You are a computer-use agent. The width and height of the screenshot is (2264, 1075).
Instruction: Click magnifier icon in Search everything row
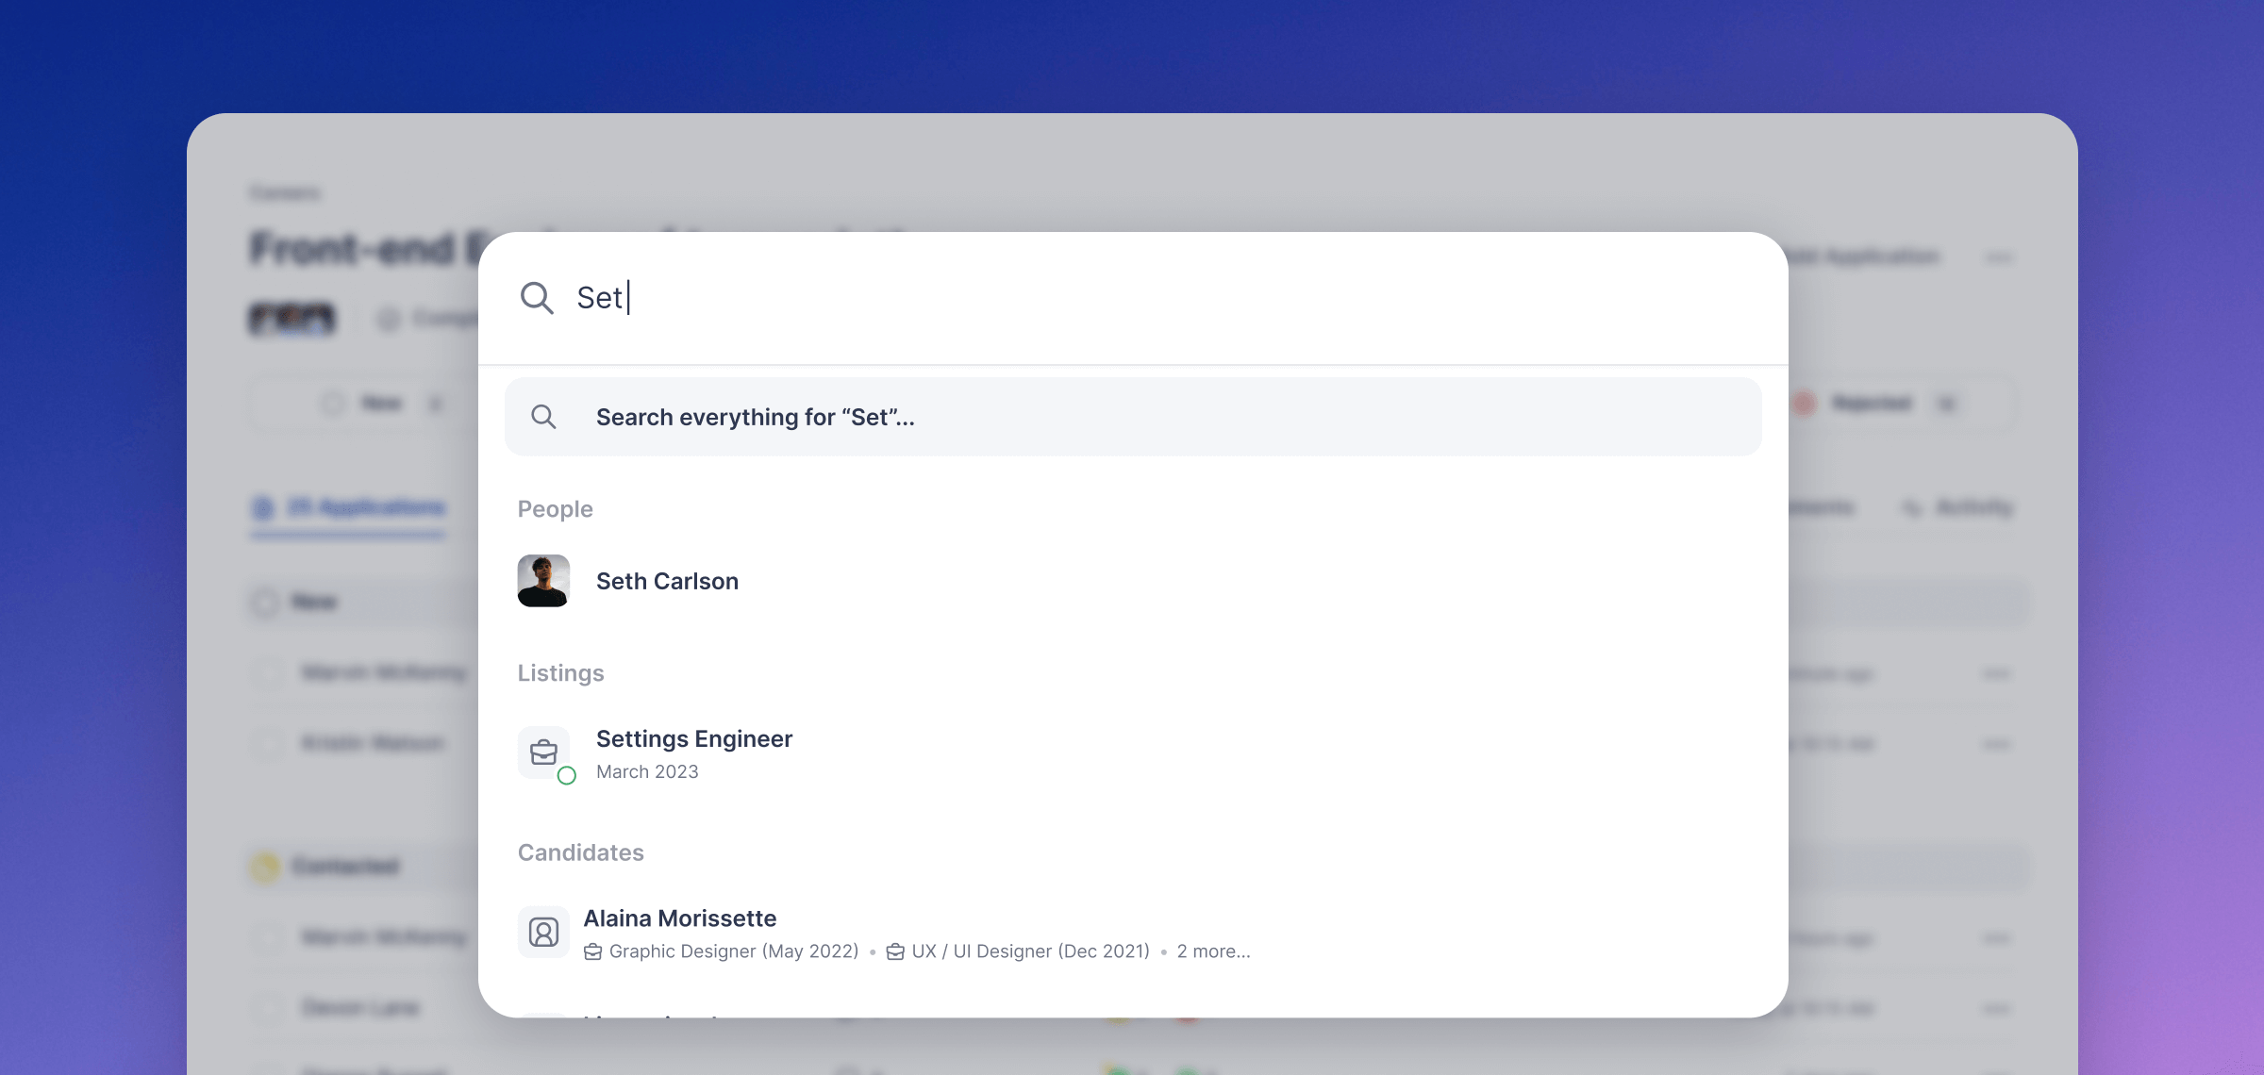[x=543, y=417]
